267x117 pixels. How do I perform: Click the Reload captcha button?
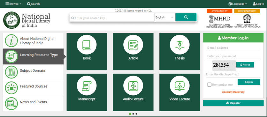pos(245,65)
